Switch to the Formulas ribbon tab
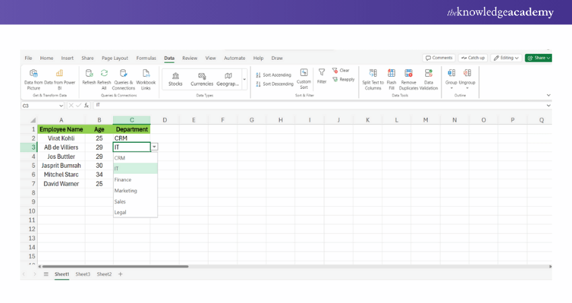The width and height of the screenshot is (572, 303). (x=146, y=58)
